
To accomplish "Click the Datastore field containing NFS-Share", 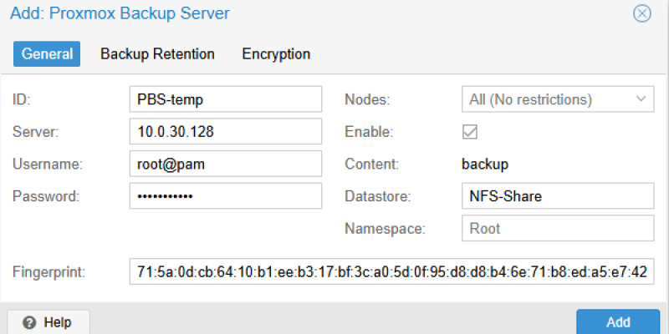I will click(558, 196).
